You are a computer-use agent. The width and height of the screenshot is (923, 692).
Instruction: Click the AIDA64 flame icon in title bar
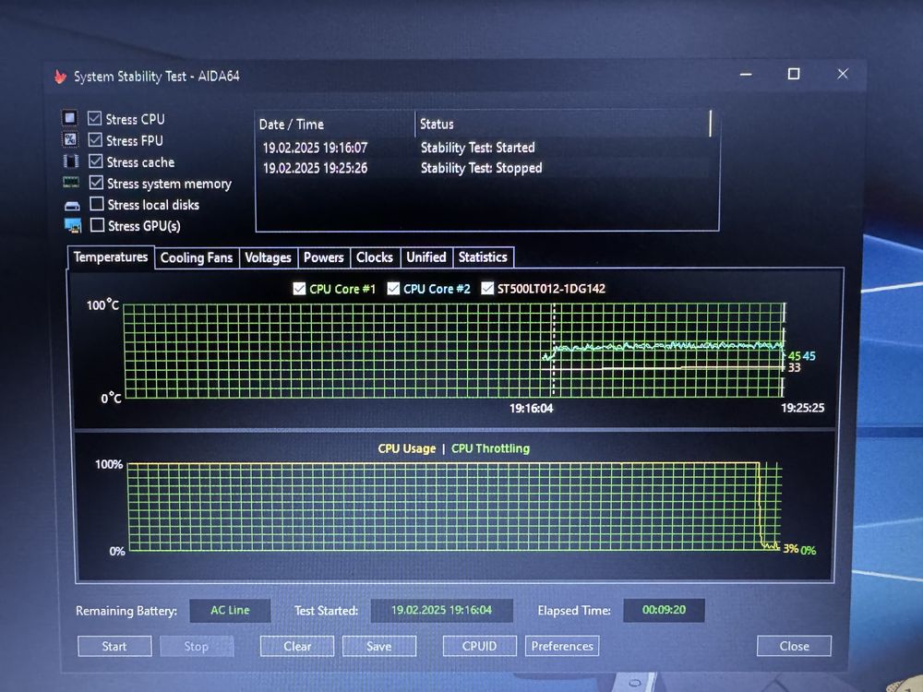point(60,77)
